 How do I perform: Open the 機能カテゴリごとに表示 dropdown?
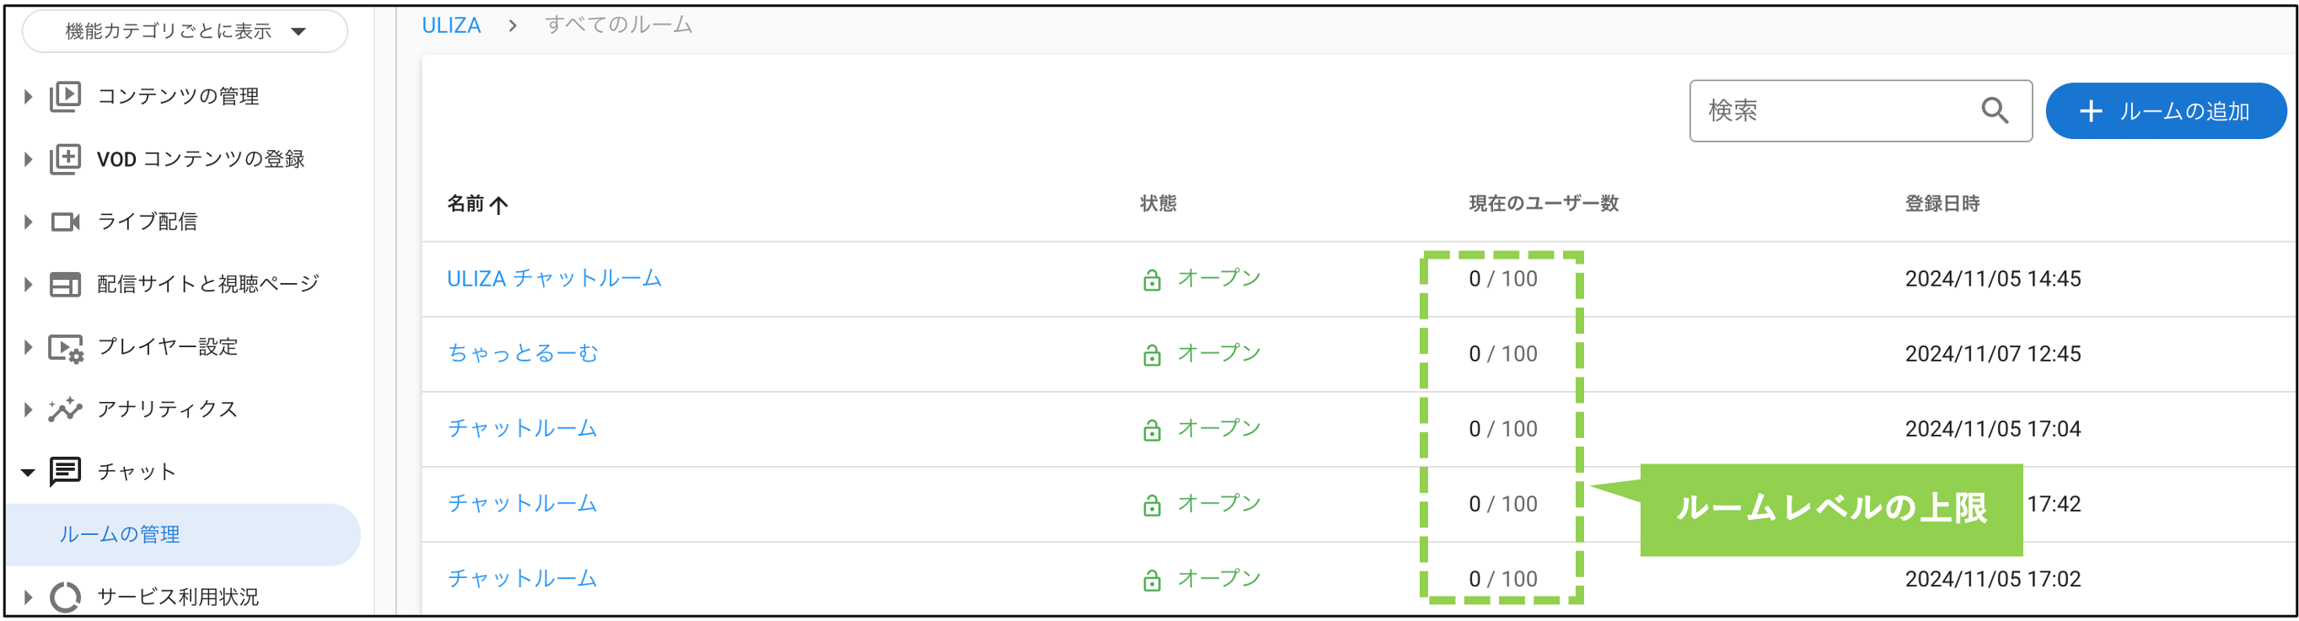tap(185, 31)
